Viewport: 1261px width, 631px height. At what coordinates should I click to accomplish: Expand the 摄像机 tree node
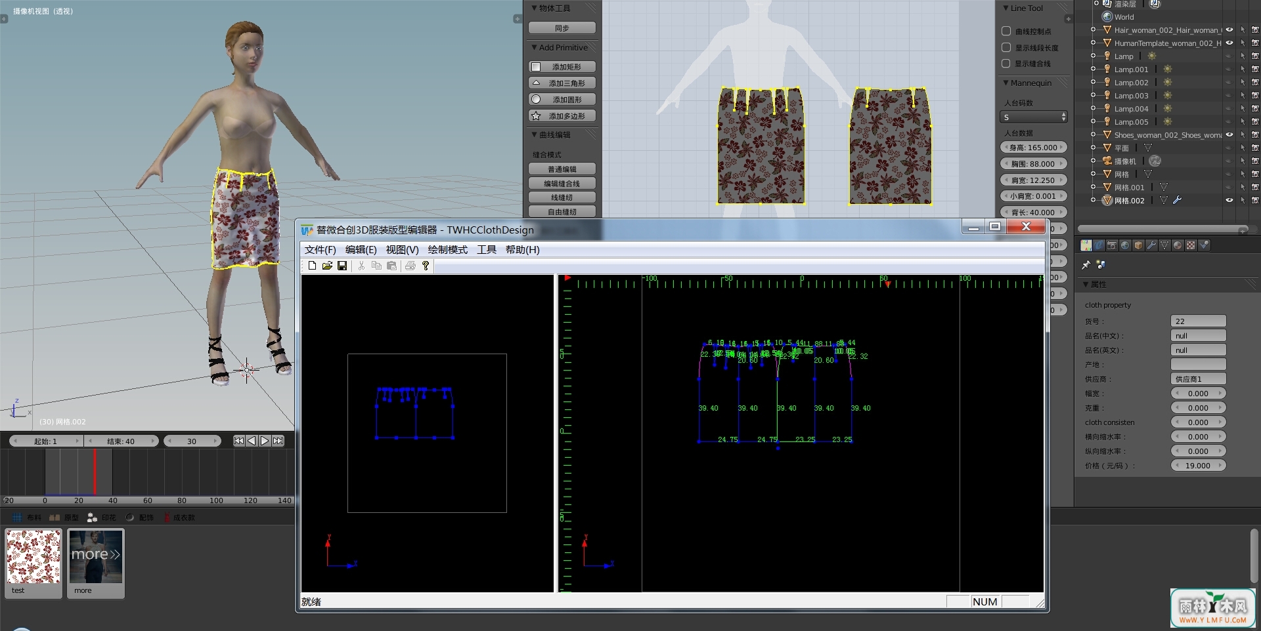click(x=1094, y=161)
